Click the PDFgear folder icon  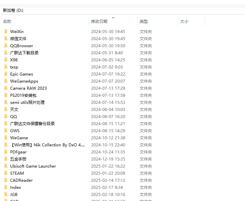[x=6, y=152]
